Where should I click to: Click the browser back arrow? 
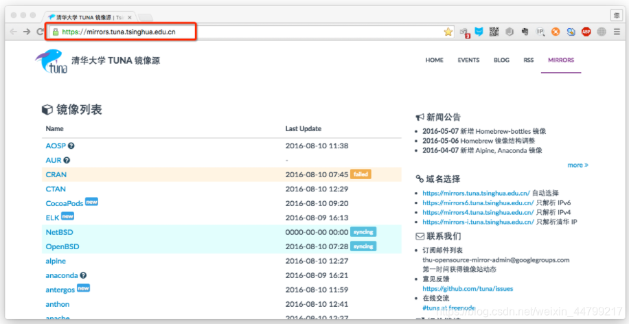tap(14, 32)
